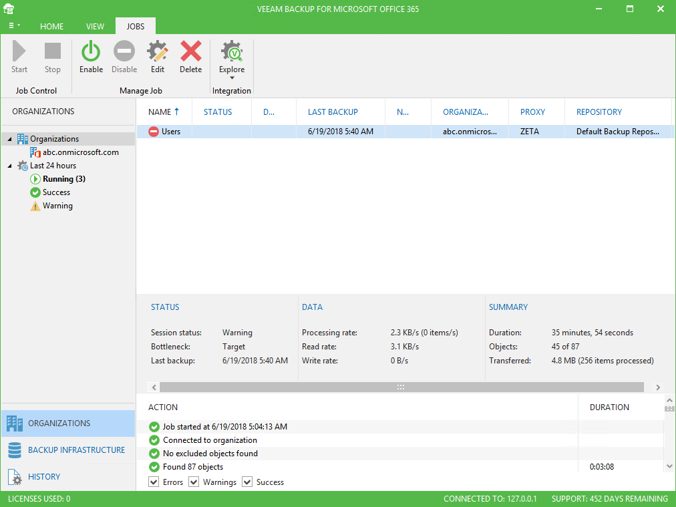Click the red disabled status icon for Users
Viewport: 676px width, 507px height.
click(154, 132)
